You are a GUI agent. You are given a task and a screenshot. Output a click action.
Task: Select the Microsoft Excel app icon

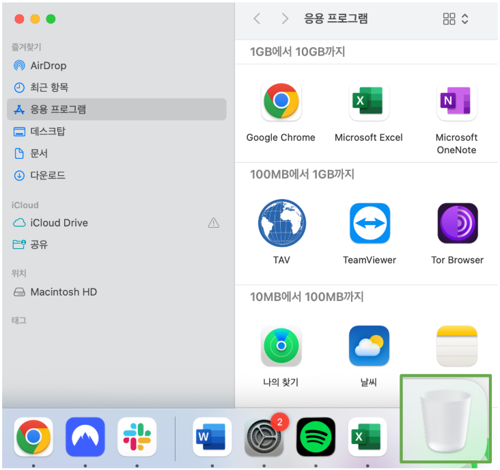coord(369,102)
